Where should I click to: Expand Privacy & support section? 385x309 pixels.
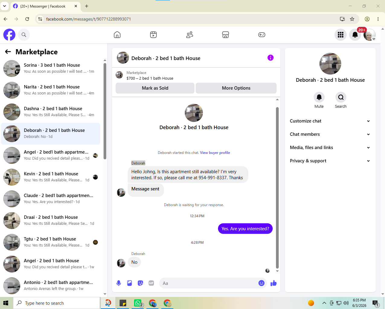coord(330,161)
